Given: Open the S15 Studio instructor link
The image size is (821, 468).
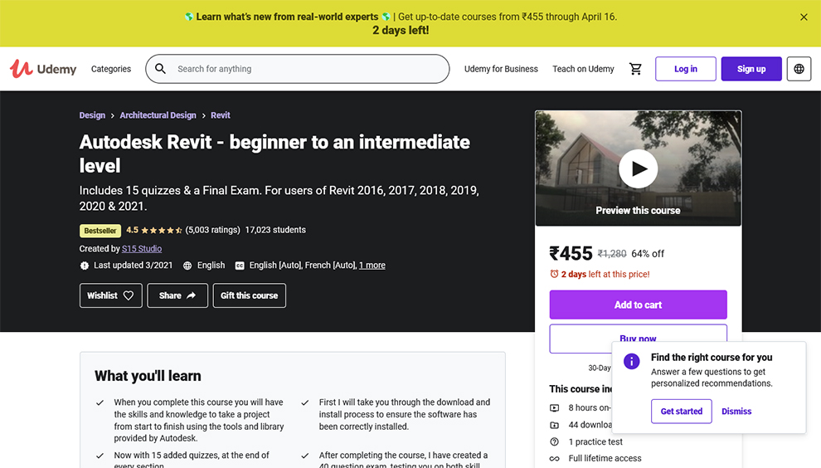Looking at the screenshot, I should point(141,248).
